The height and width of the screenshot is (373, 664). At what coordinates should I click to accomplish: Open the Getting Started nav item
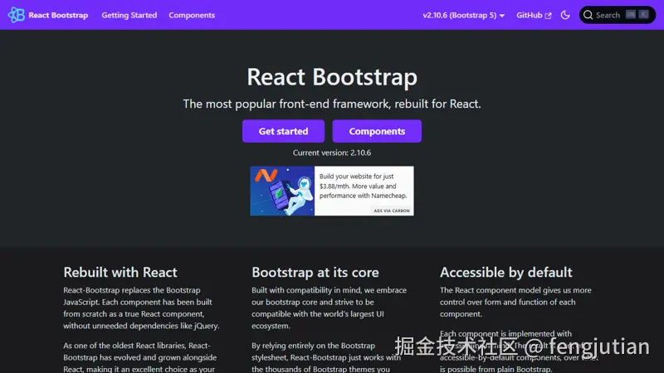click(129, 15)
